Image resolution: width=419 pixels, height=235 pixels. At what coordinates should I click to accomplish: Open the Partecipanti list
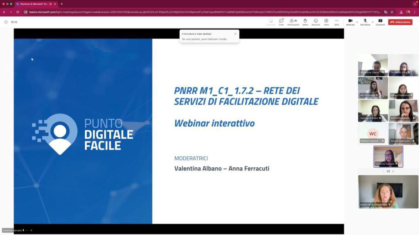coord(292,21)
